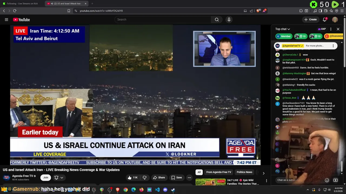Bookmark this page using the bookmark icon
This screenshot has width=346, height=194.
(x=69, y=11)
